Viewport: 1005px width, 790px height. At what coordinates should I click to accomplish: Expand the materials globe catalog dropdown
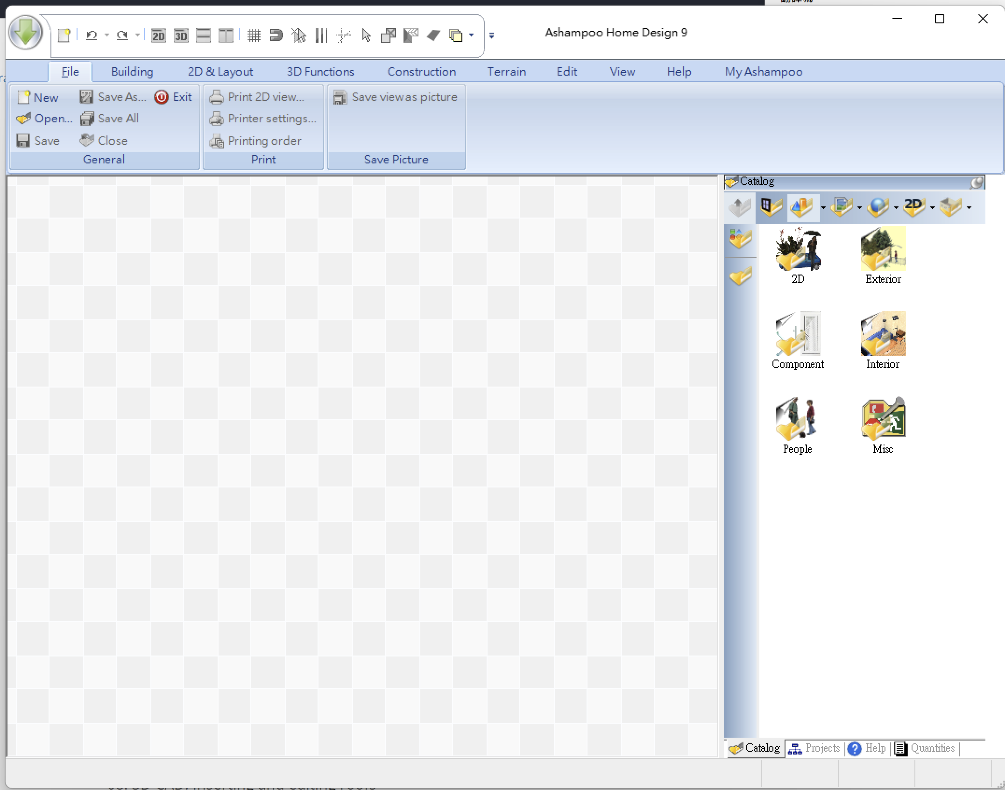point(896,208)
